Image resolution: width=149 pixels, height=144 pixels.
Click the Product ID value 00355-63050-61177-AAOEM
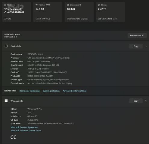40,76
